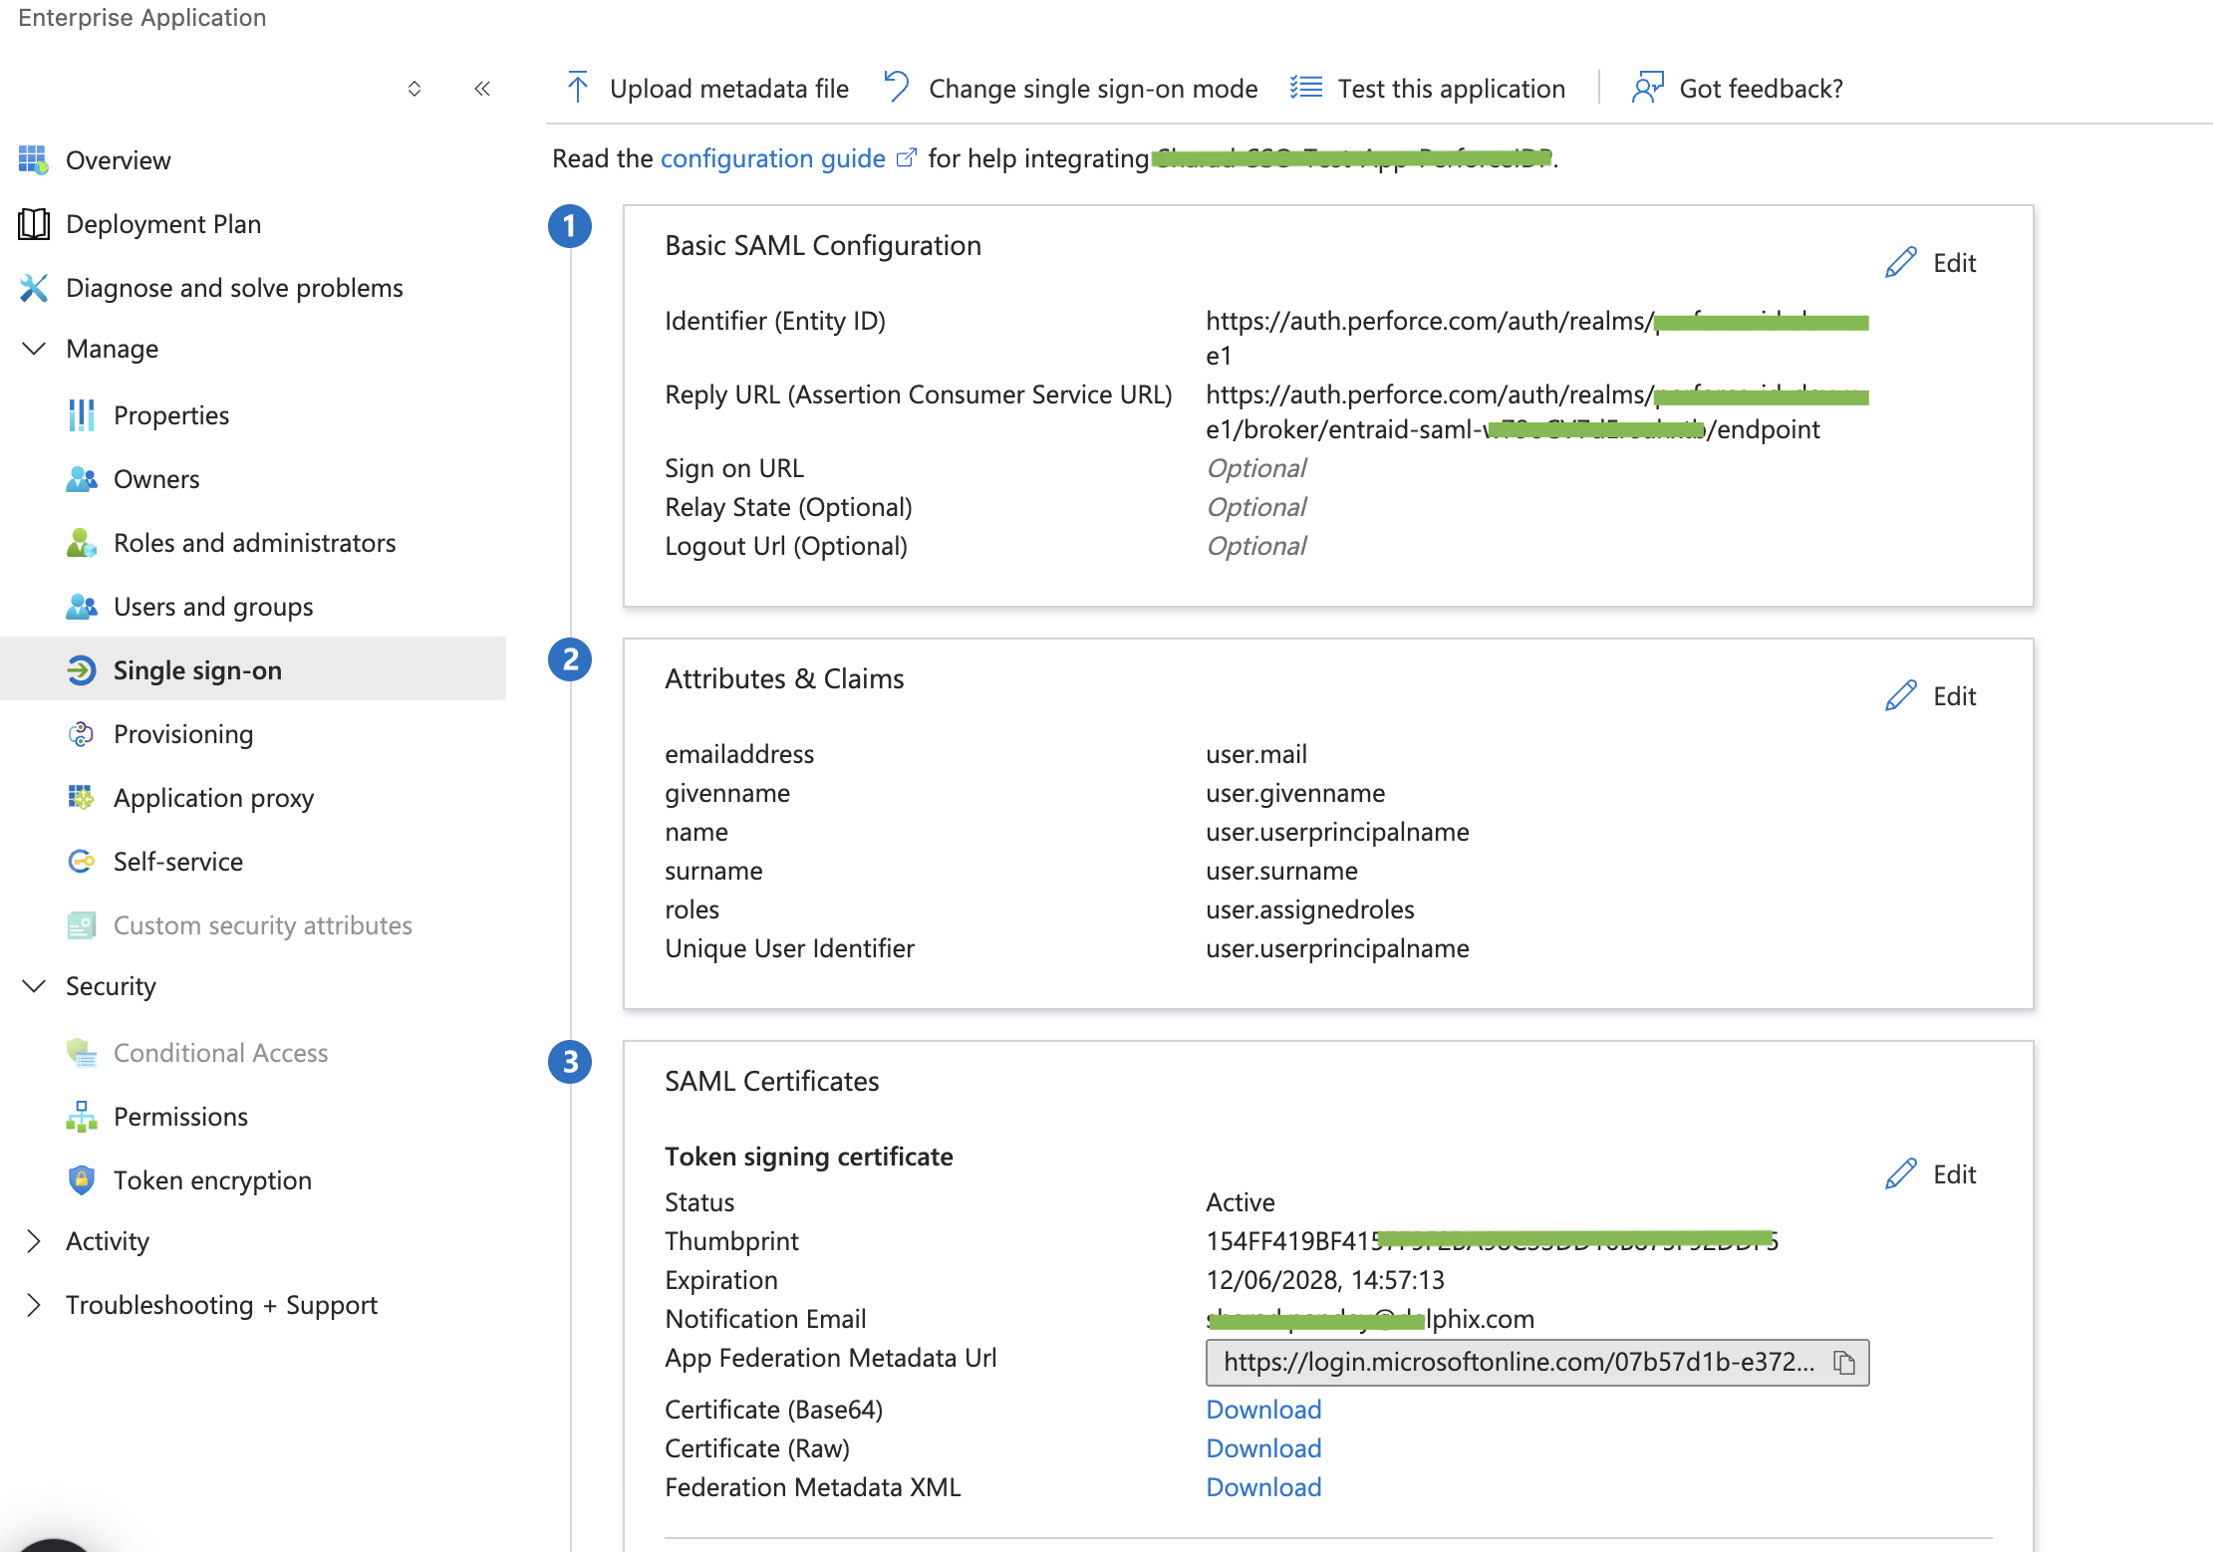This screenshot has height=1552, width=2213.
Task: Click the Test this application icon
Action: click(1306, 88)
